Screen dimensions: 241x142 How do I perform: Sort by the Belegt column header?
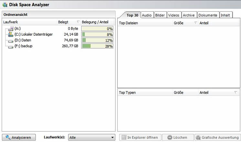[x=69, y=22]
